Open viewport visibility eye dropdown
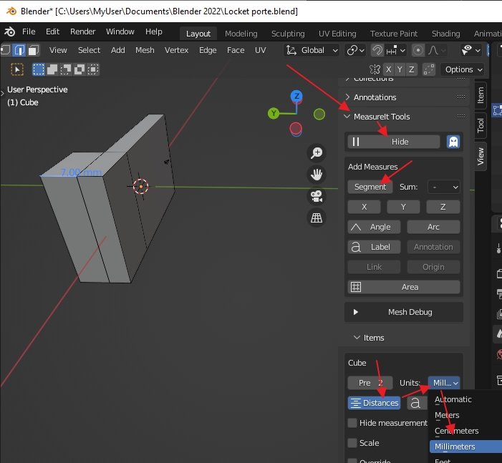This screenshot has width=502, height=463. (471, 50)
